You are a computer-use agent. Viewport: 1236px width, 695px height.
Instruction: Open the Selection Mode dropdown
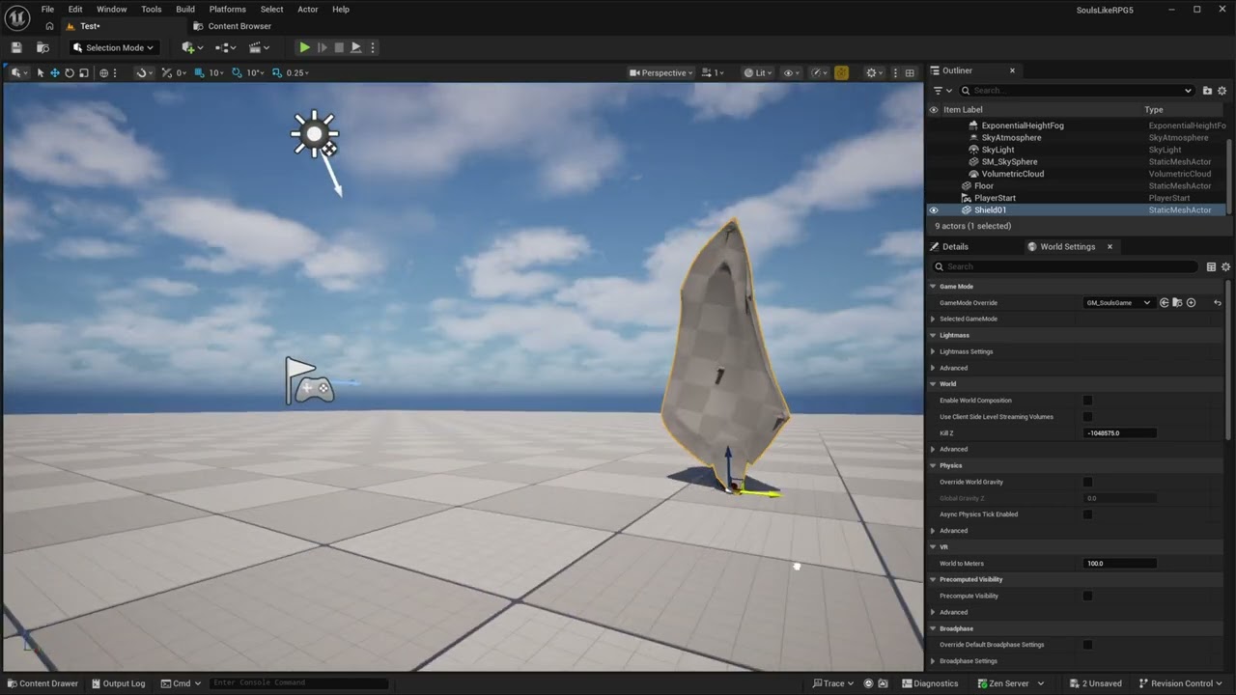[x=113, y=47]
